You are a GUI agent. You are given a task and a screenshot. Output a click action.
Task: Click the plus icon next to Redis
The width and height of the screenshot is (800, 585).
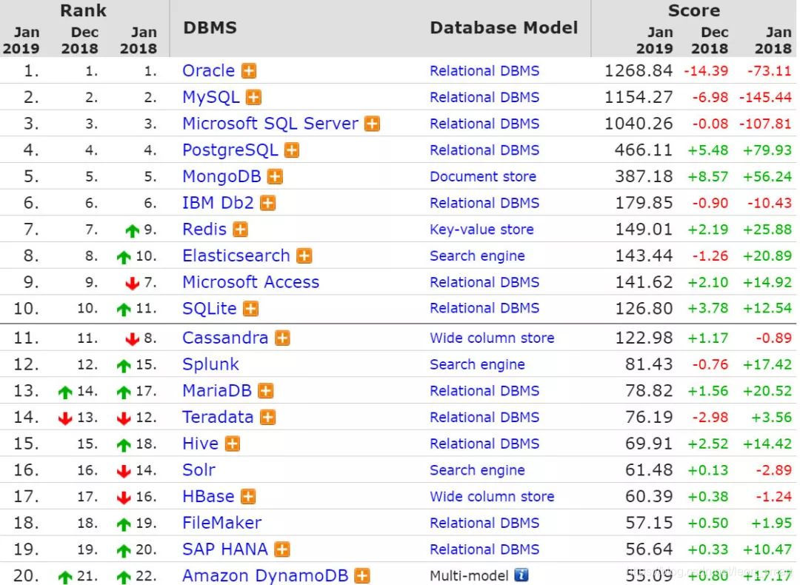pyautogui.click(x=240, y=230)
